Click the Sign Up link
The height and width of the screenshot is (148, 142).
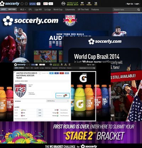tap(130, 4)
